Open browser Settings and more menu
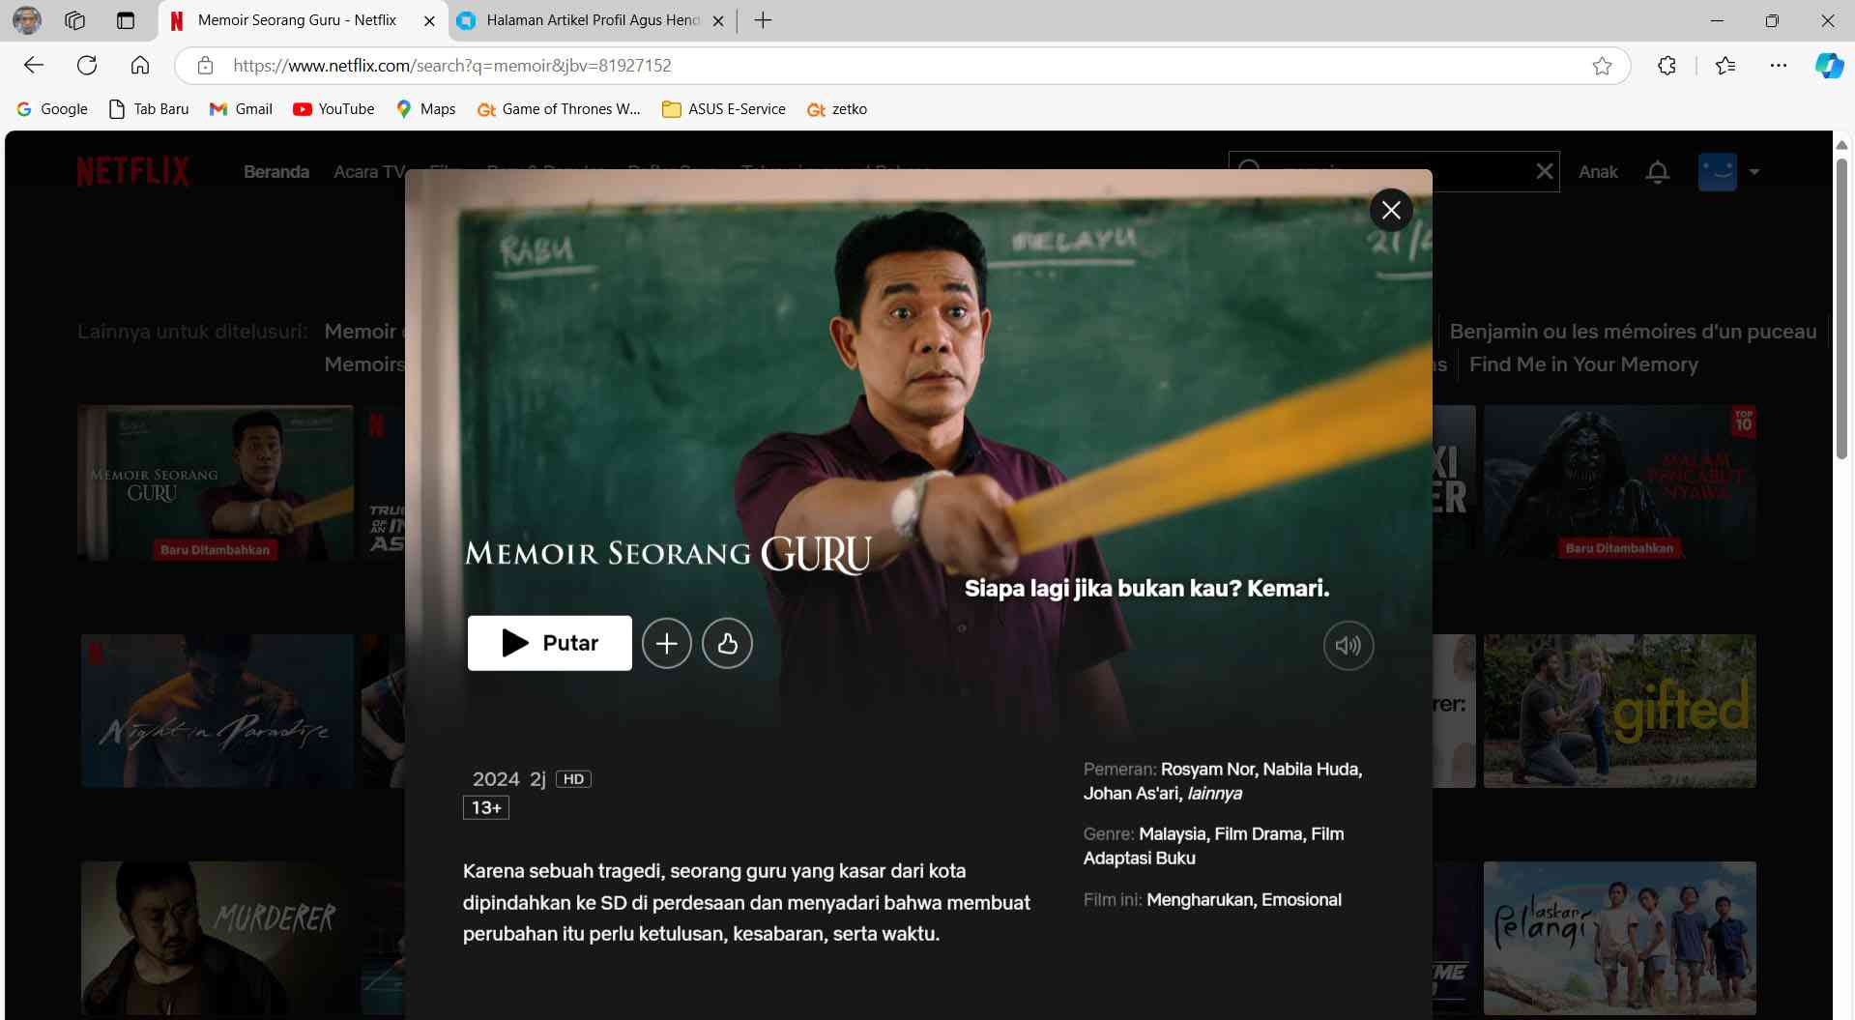The height and width of the screenshot is (1020, 1855). (1778, 66)
